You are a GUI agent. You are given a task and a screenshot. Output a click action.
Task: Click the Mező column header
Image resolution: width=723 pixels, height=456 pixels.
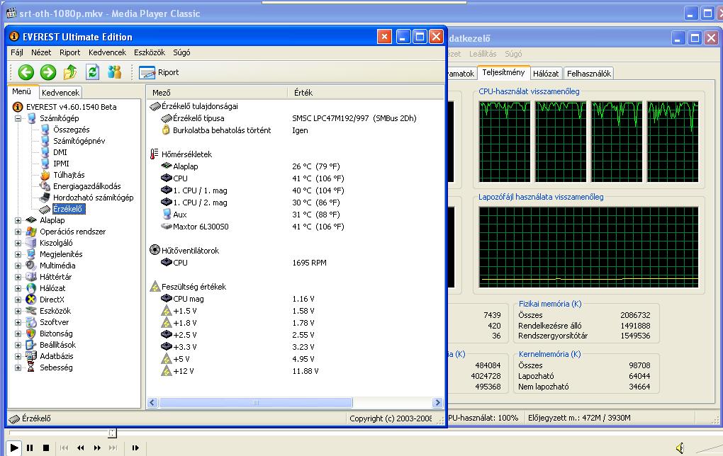(x=218, y=93)
